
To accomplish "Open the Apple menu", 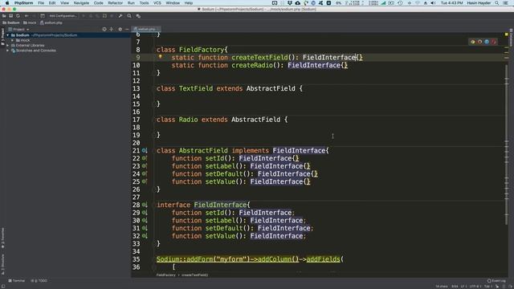I will coord(7,3).
